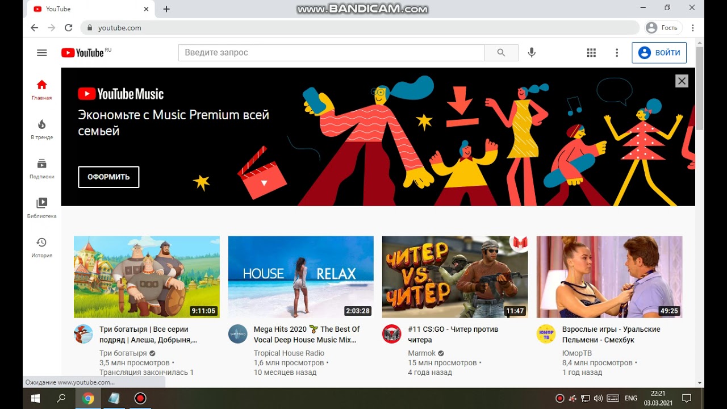Image resolution: width=727 pixels, height=409 pixels.
Task: Open the Tropical House Radio channel name
Action: 289,353
